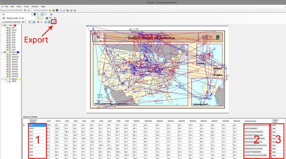Click the yellow color swatch beside no category

[20, 79]
